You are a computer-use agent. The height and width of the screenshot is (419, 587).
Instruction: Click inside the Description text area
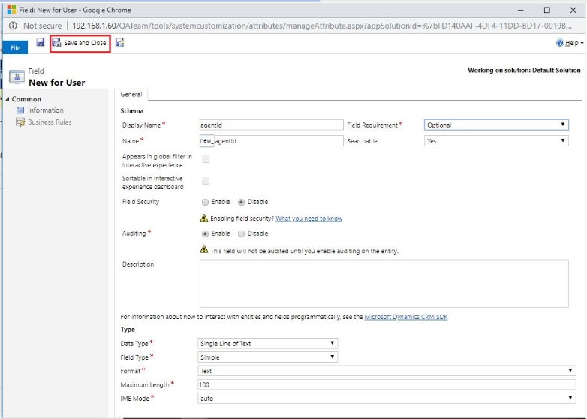click(x=384, y=283)
